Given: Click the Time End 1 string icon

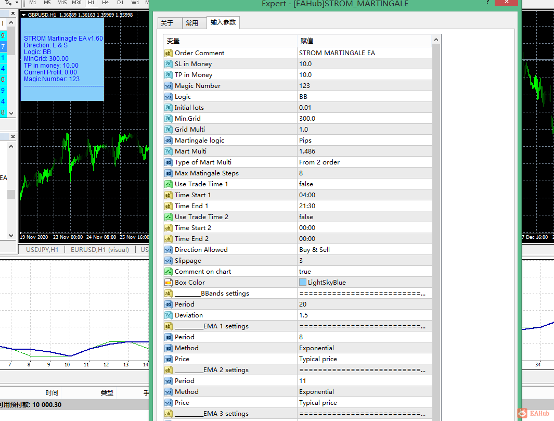Looking at the screenshot, I should (168, 206).
